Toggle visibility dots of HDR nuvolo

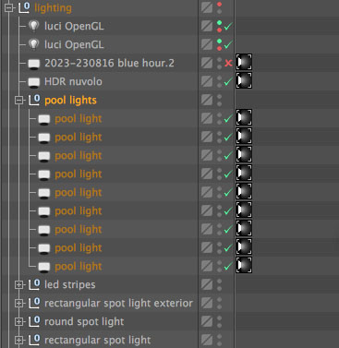point(219,81)
